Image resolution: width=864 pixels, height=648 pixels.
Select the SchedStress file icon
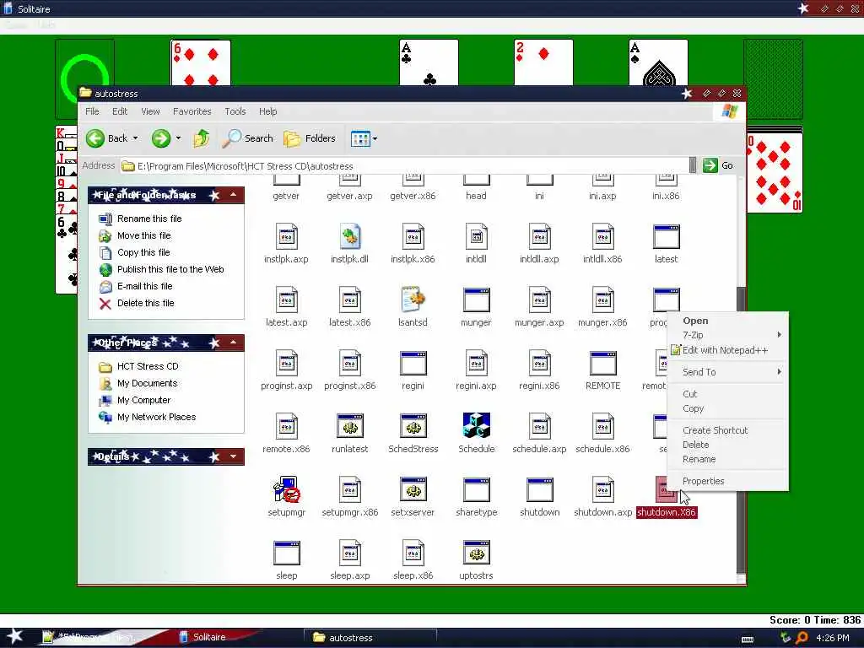413,426
